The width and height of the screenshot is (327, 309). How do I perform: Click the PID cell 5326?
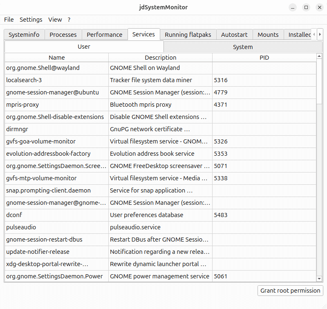point(264,141)
